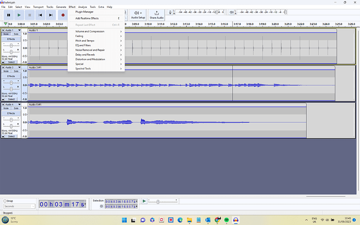This screenshot has height=225, width=360.
Task: Open Plugin Manager from Effect menu
Action: pyautogui.click(x=96, y=11)
